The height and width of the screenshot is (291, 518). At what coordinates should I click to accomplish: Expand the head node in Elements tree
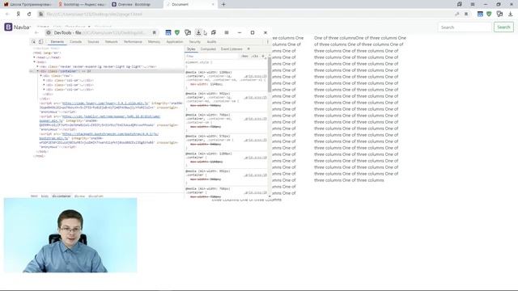coord(34,57)
